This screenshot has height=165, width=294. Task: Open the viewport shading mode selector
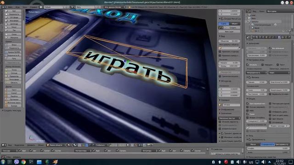pyautogui.click(x=69, y=145)
